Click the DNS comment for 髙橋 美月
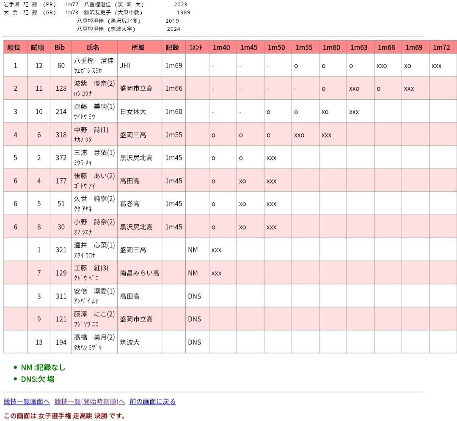This screenshot has width=457, height=421. click(x=194, y=342)
